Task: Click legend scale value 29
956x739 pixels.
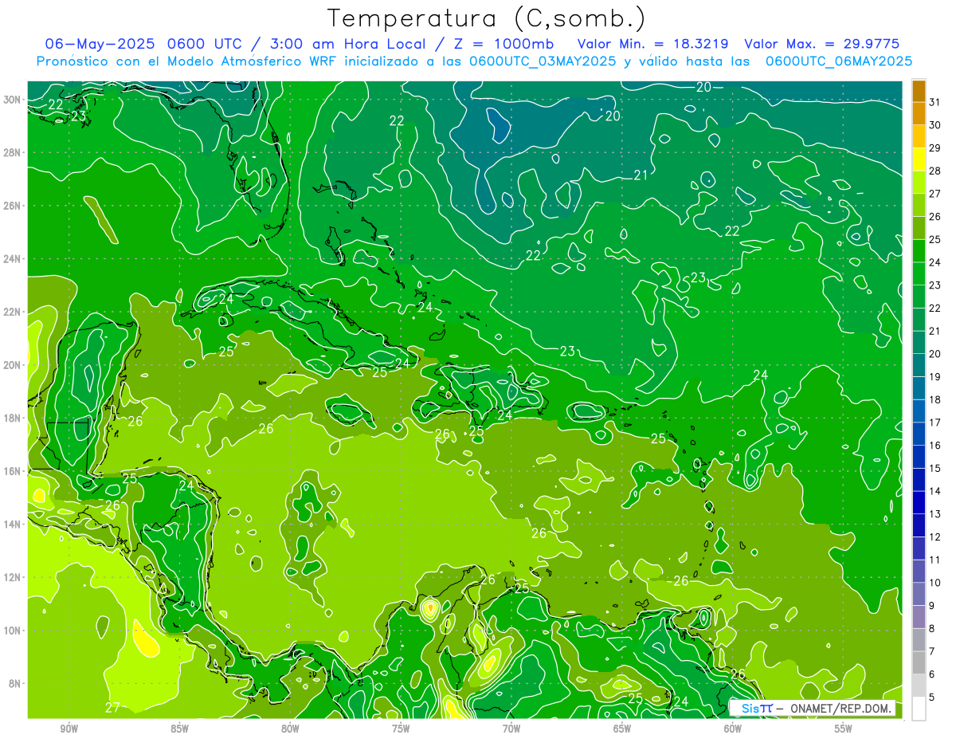Action: pyautogui.click(x=935, y=148)
